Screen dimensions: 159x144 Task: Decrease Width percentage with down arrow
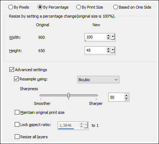point(108,38)
